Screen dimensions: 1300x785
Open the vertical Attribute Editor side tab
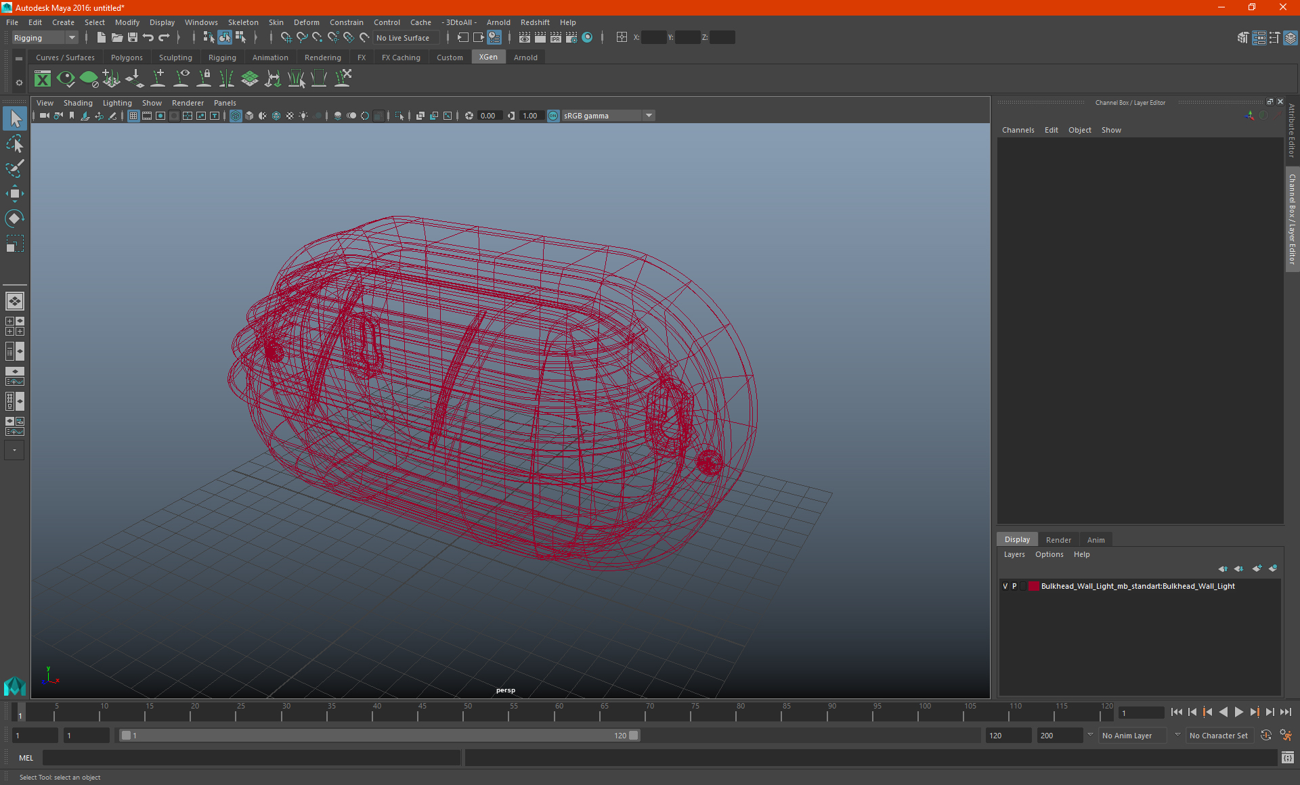tap(1292, 130)
